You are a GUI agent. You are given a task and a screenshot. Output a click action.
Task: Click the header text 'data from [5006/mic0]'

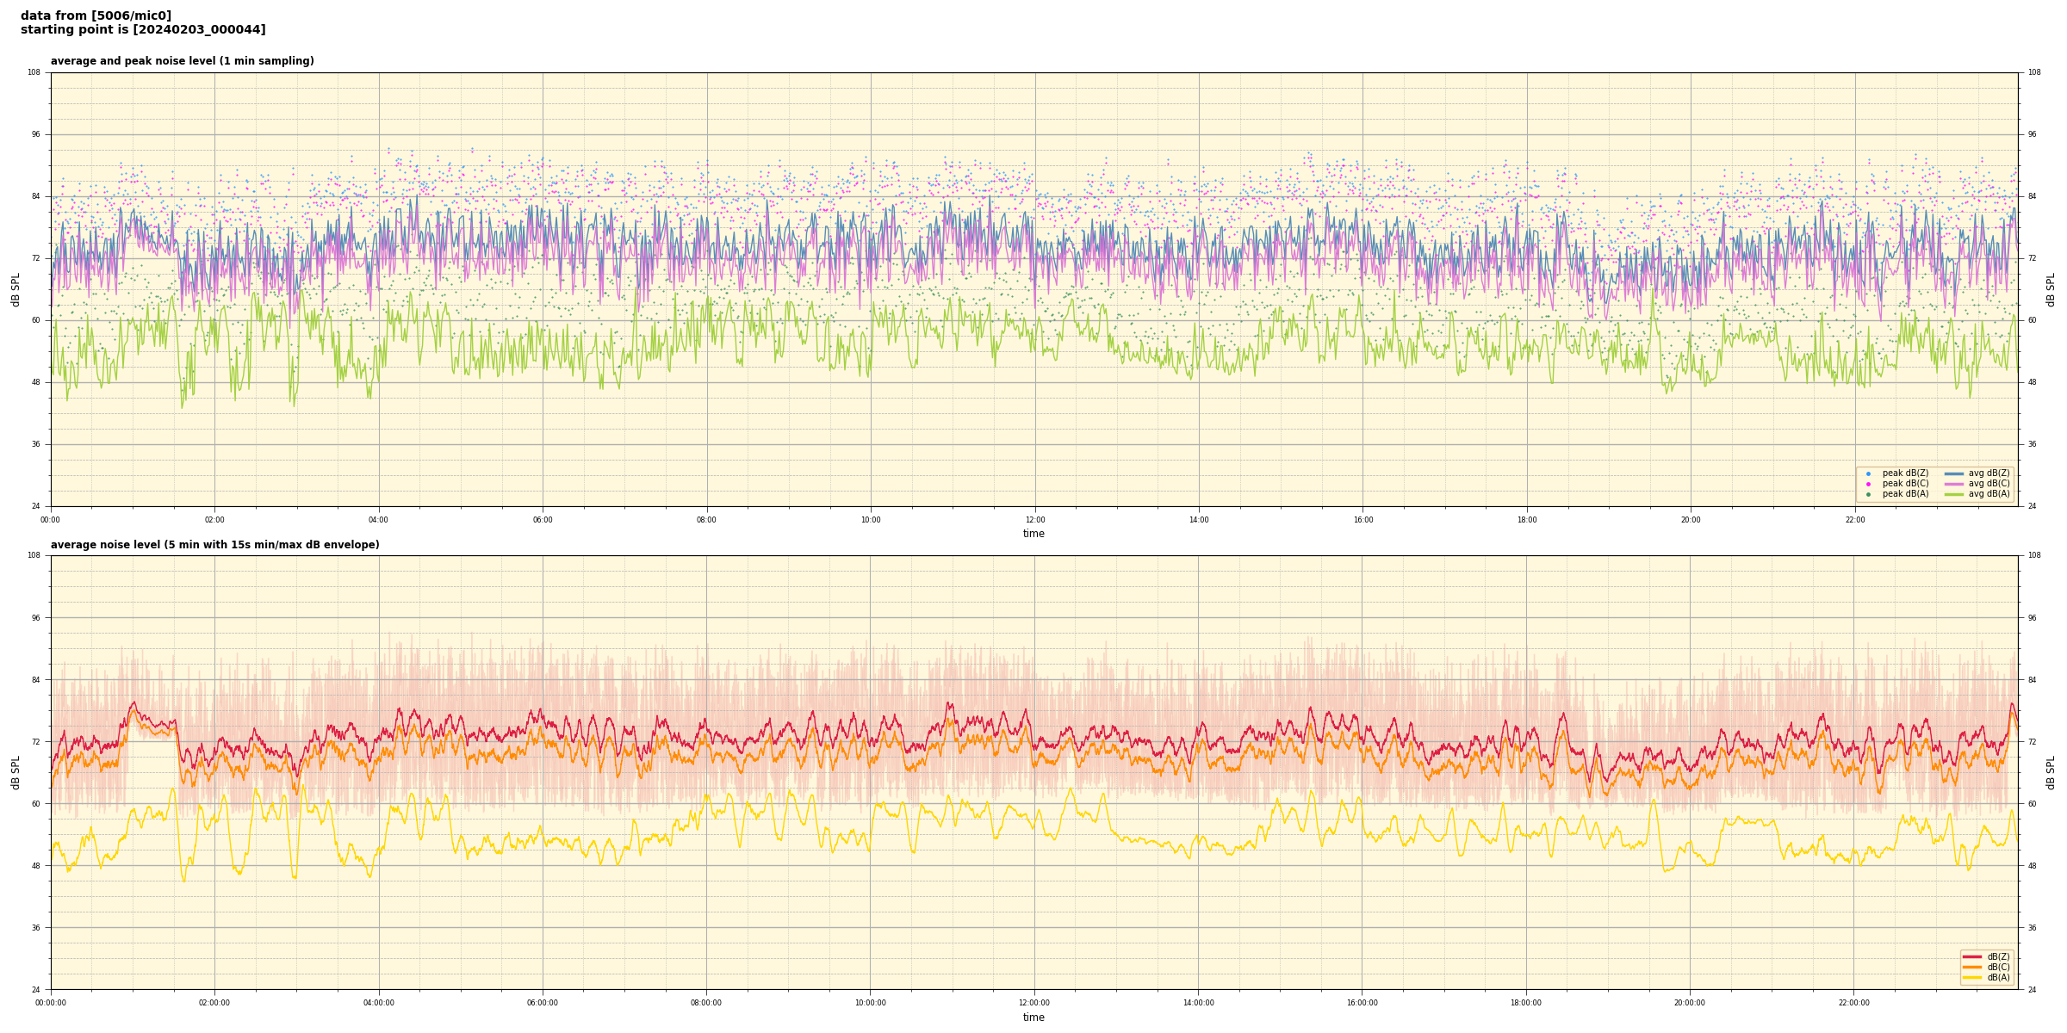point(96,15)
